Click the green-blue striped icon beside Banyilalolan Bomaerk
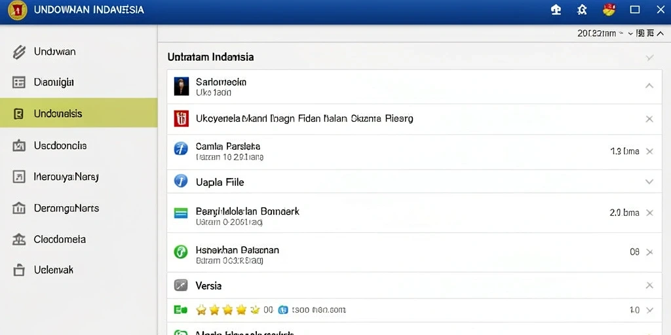 181,213
